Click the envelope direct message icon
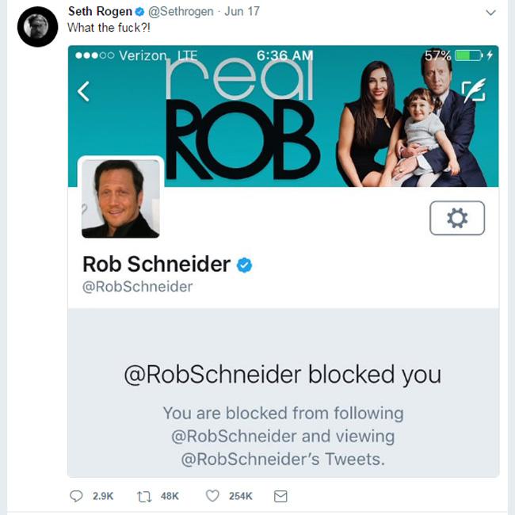Image resolution: width=515 pixels, height=515 pixels. (x=280, y=496)
